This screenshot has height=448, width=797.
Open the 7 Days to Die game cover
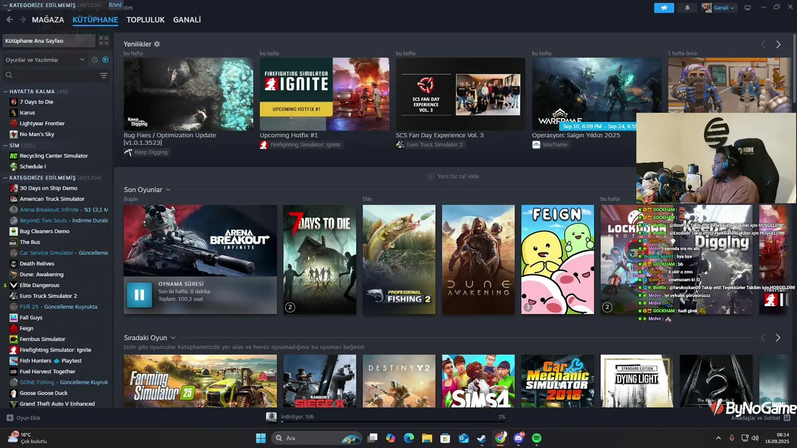(x=319, y=259)
